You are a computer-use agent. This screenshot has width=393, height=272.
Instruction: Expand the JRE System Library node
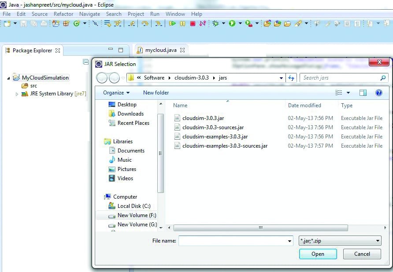click(17, 94)
